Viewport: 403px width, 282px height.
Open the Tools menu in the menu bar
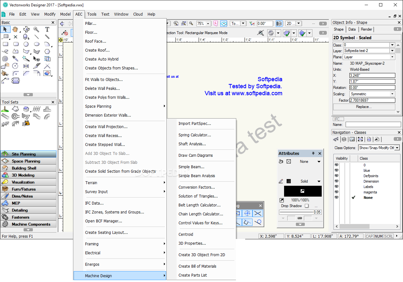(x=92, y=14)
